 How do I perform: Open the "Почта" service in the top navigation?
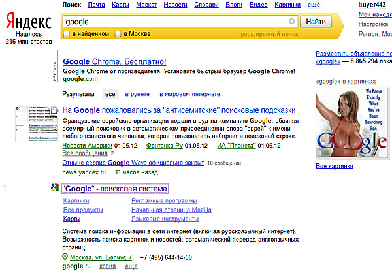click(96, 5)
